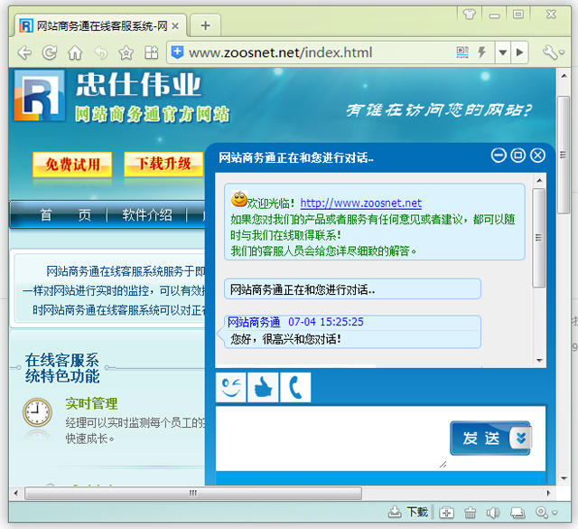
Task: Open the zoom magnifier dropdown in status bar
Action: point(547,513)
